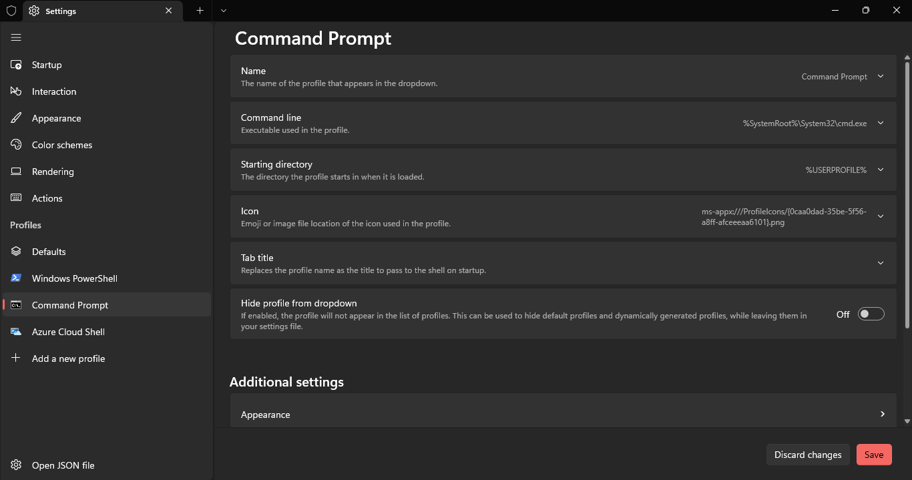Viewport: 912px width, 480px height.
Task: Click the Save button
Action: [873, 455]
